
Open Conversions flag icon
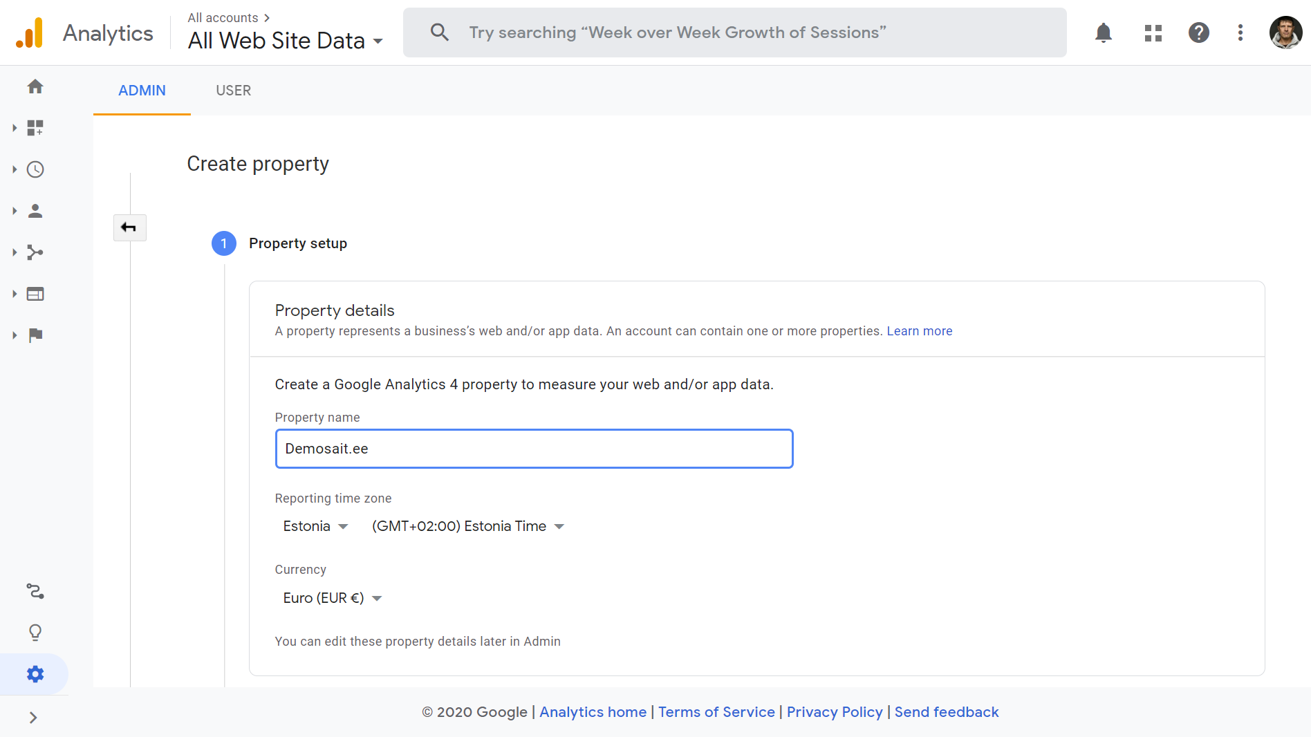[35, 335]
